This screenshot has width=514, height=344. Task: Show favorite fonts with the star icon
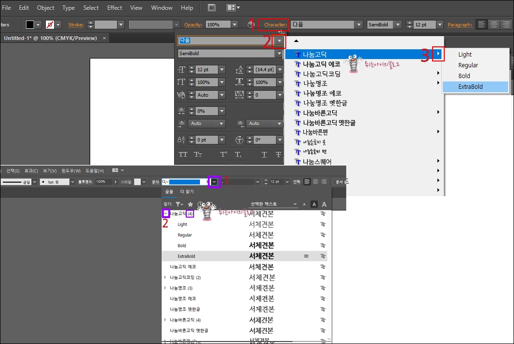(x=190, y=204)
